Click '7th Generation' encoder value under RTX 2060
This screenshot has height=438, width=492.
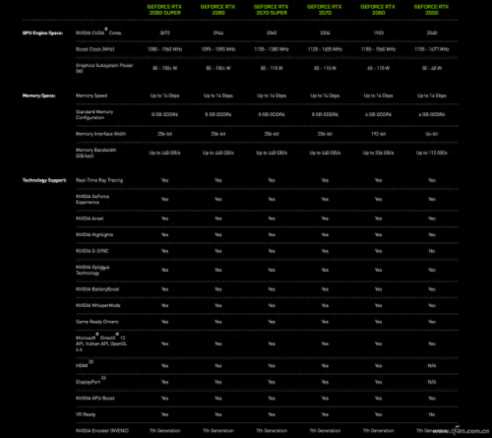pos(378,430)
